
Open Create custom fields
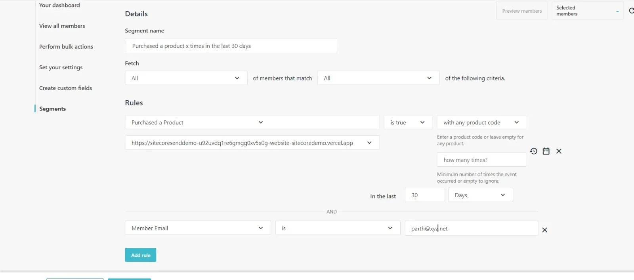[x=65, y=88]
